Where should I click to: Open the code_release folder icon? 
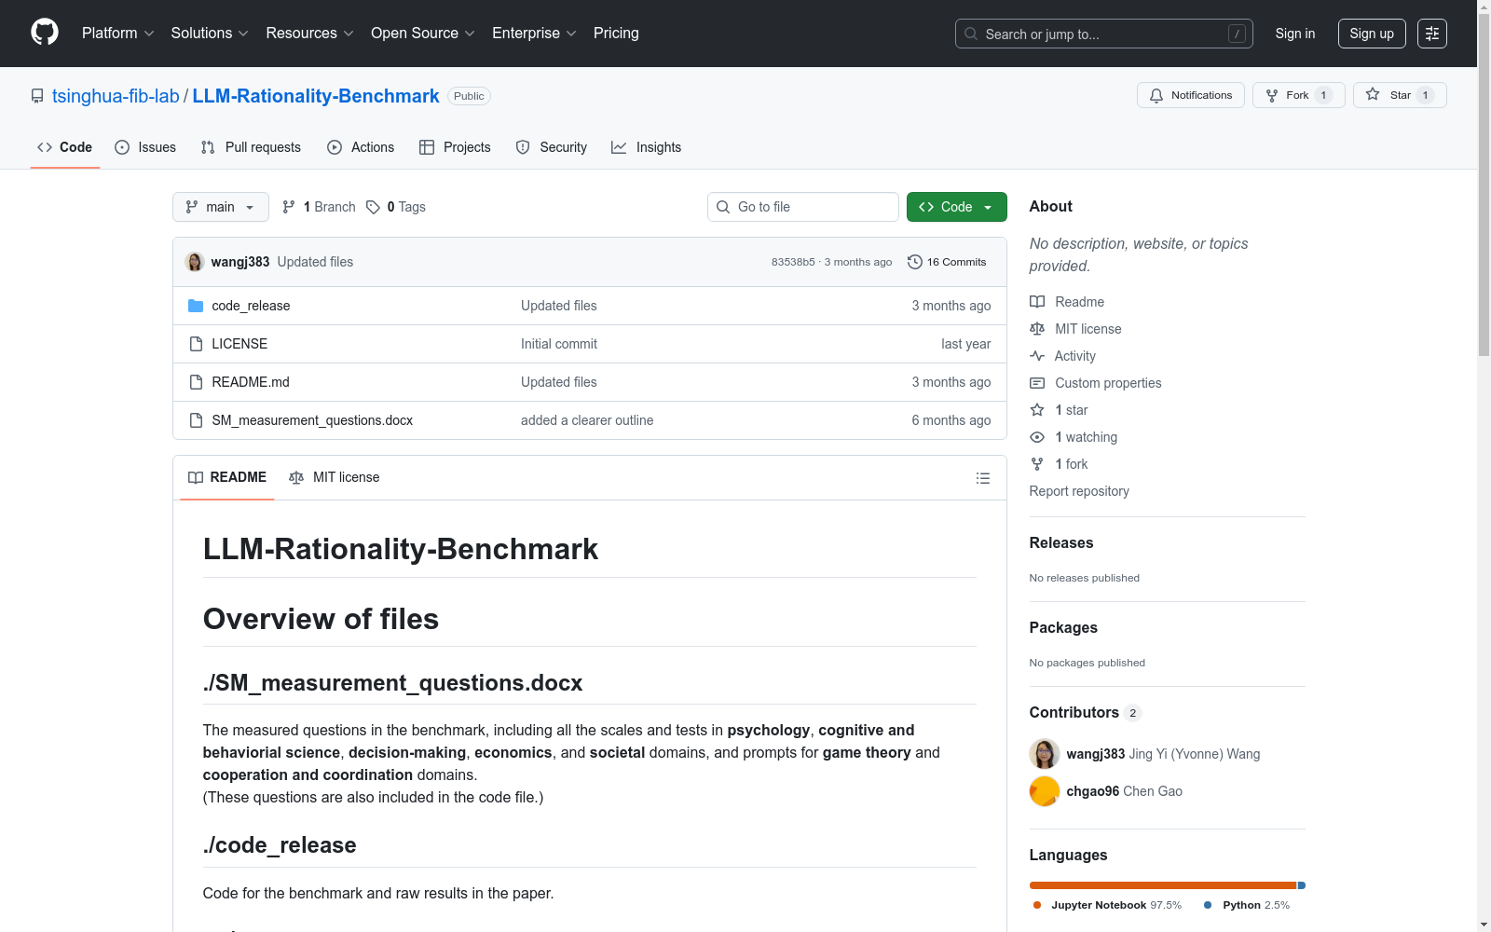click(x=196, y=306)
